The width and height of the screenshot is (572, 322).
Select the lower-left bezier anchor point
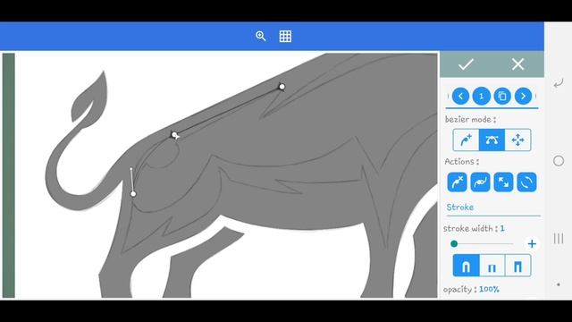tap(133, 194)
